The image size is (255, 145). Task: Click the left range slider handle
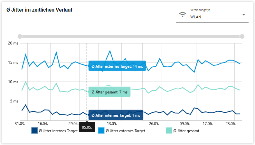20,36
